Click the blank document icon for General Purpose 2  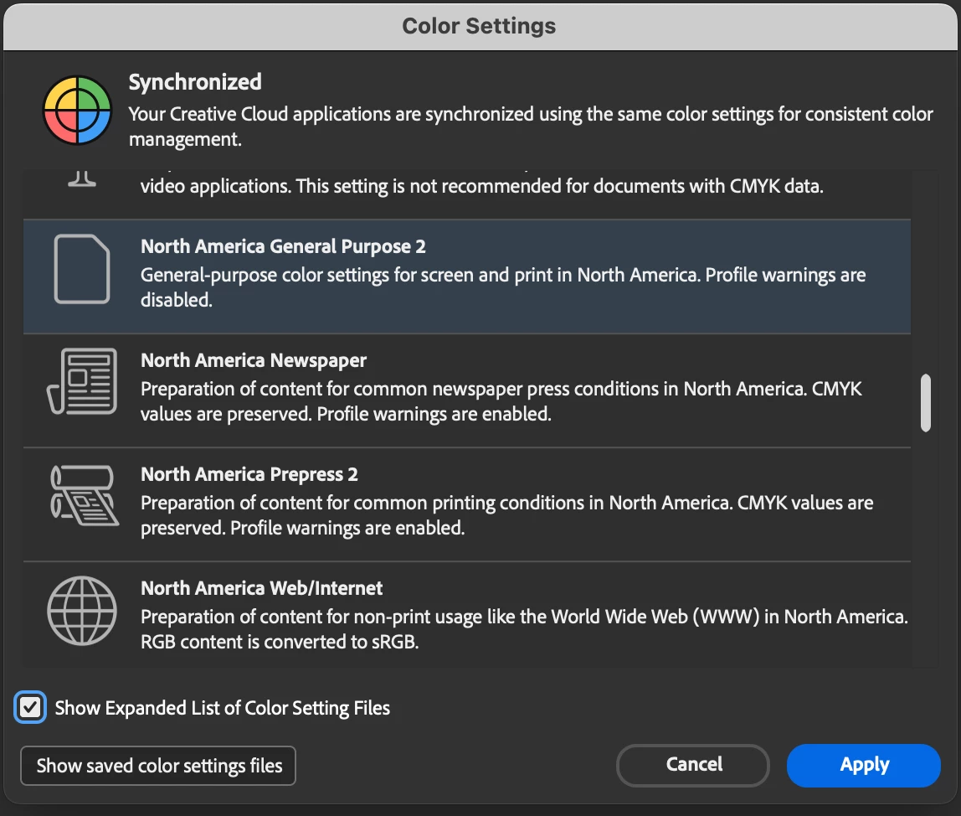[82, 269]
